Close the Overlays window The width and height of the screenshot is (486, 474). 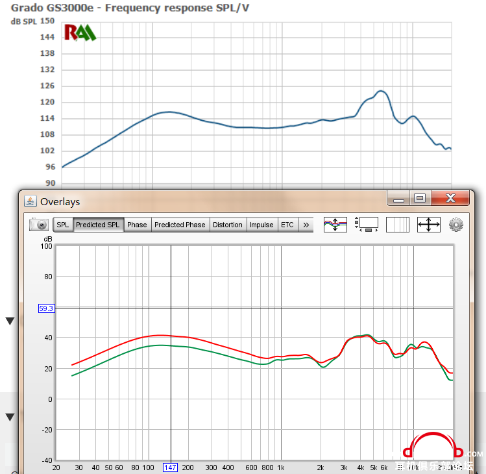[450, 198]
